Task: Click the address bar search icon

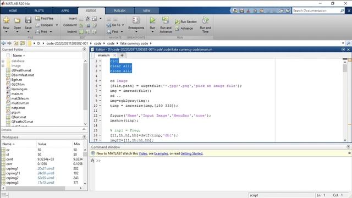Action: point(349,43)
